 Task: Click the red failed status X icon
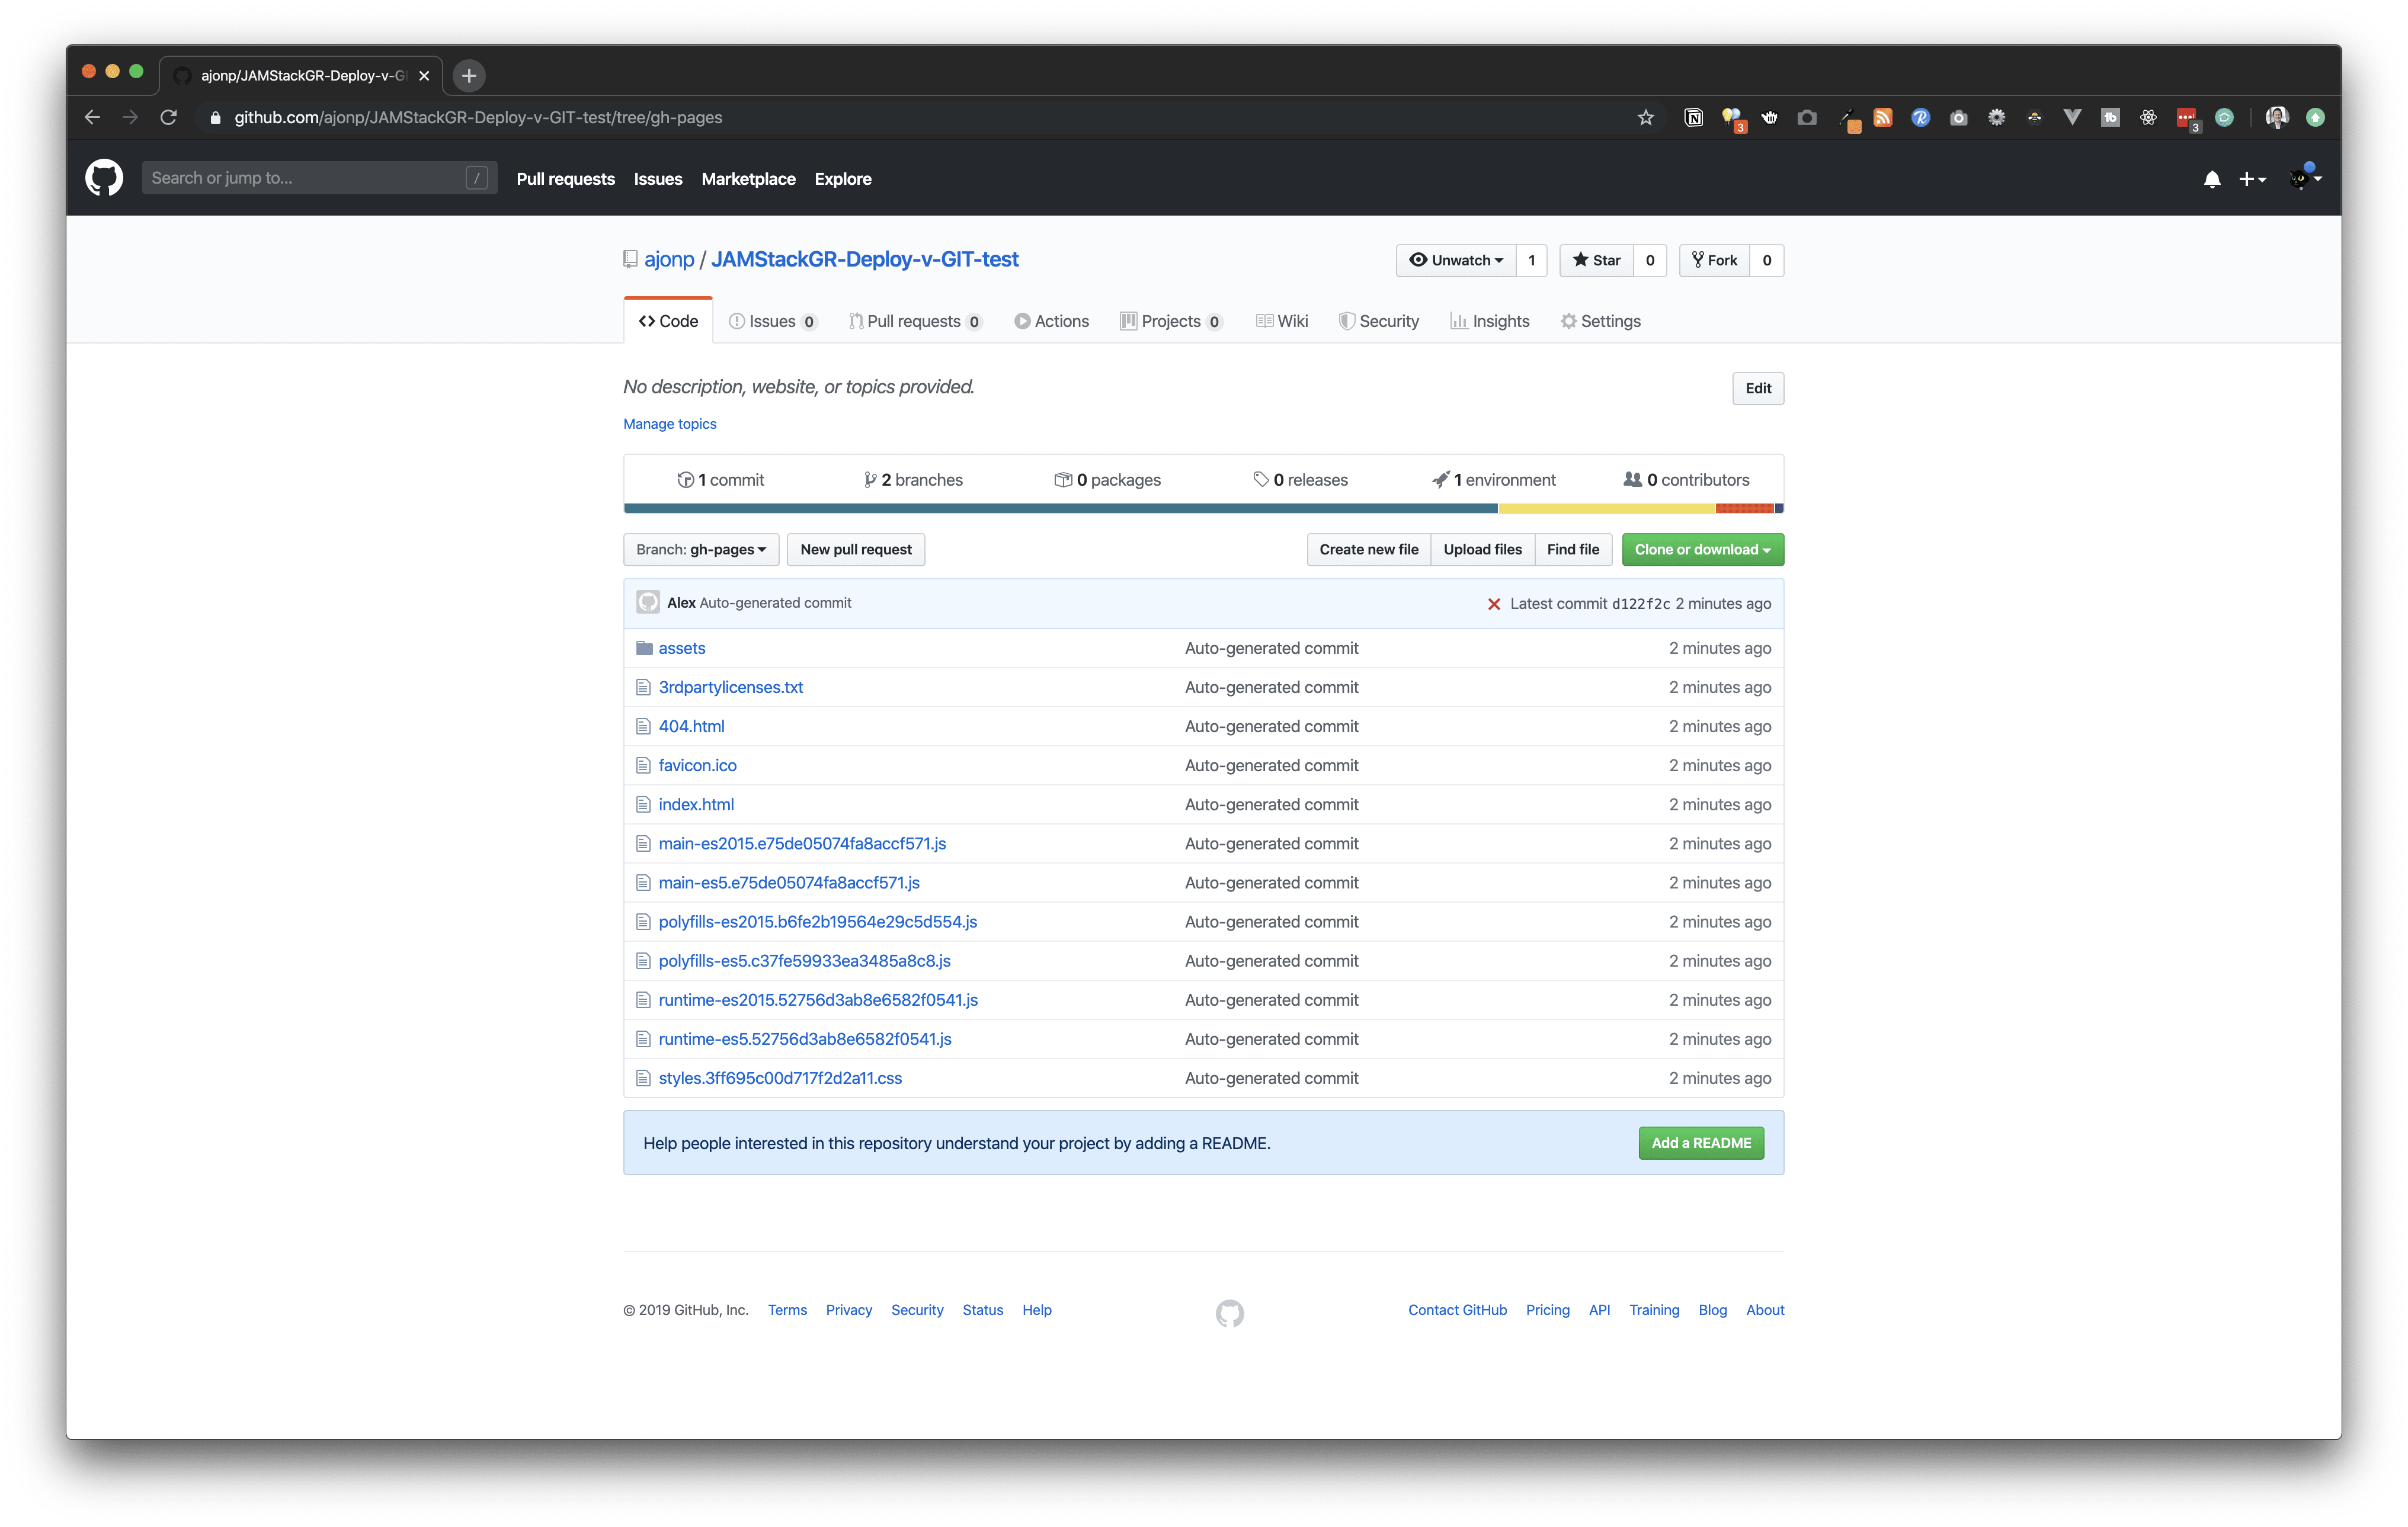1494,604
